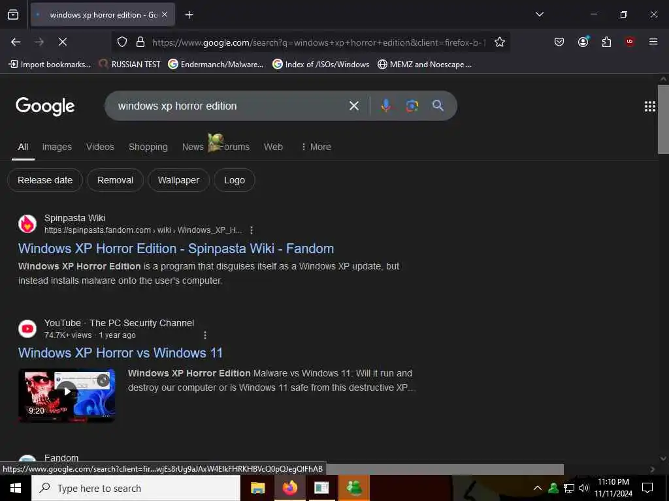Open more options for YouTube result
The image size is (669, 501).
pyautogui.click(x=205, y=335)
